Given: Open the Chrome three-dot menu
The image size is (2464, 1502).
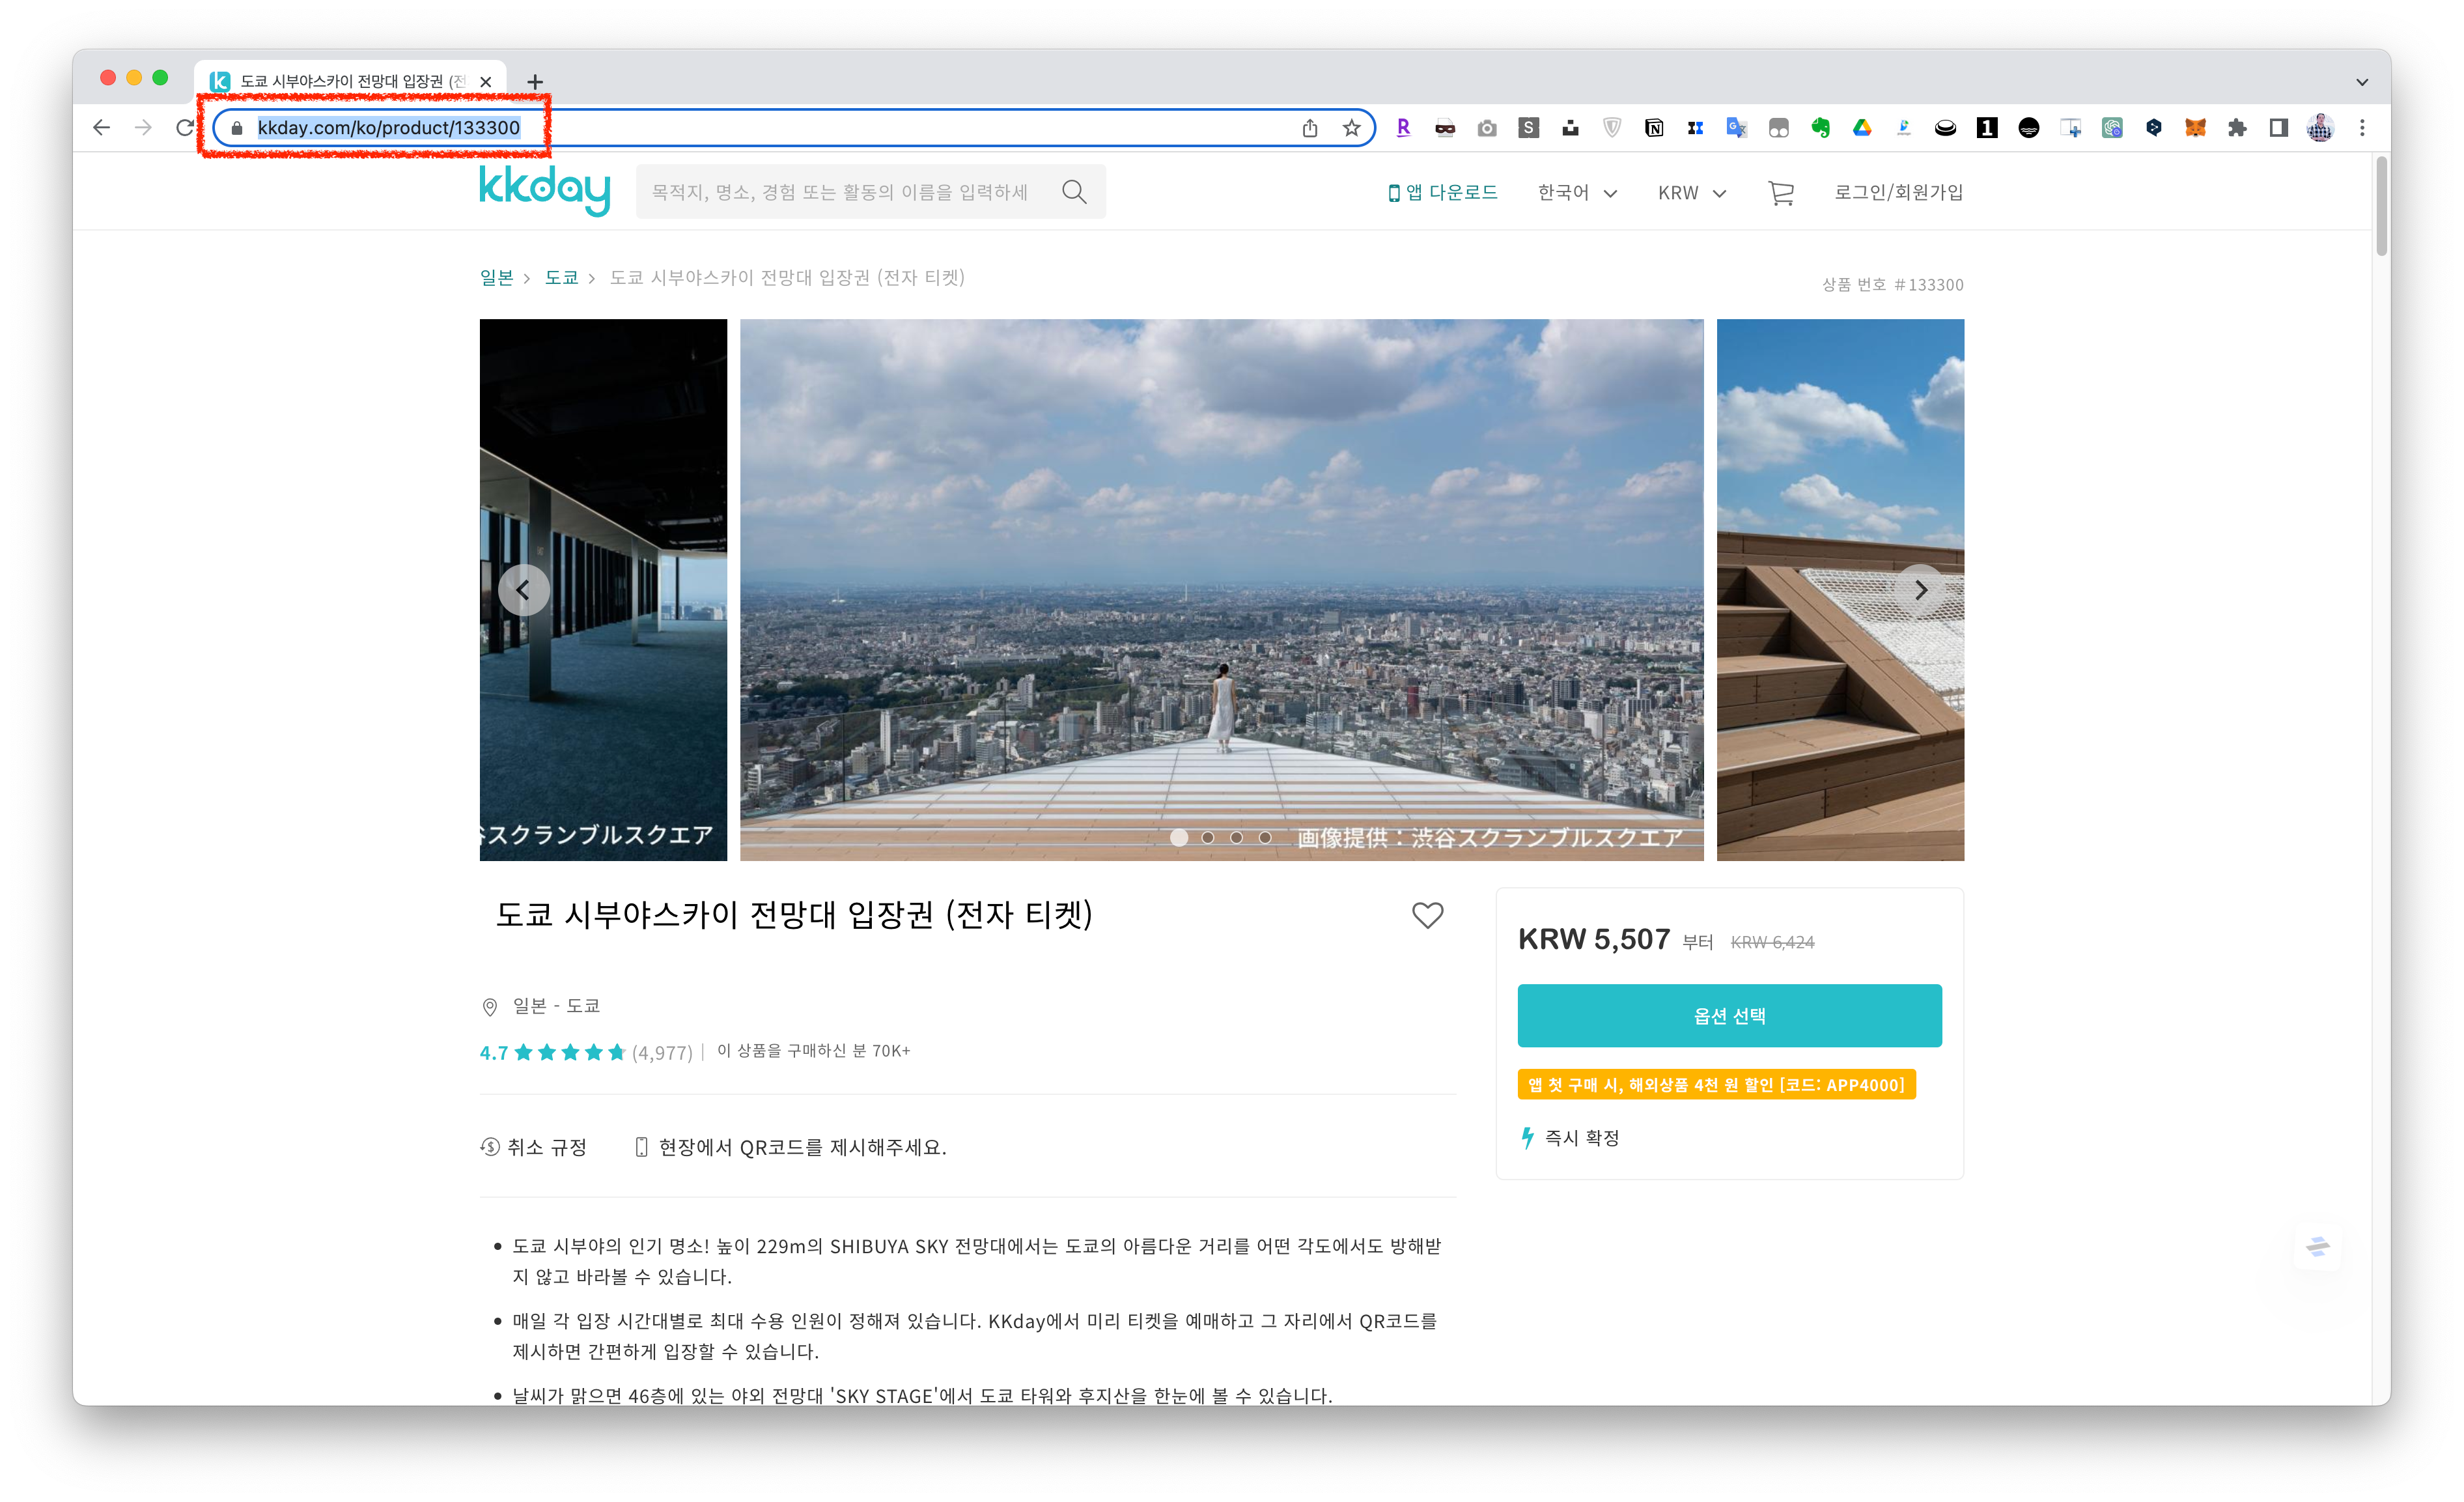Looking at the screenshot, I should click(2363, 128).
